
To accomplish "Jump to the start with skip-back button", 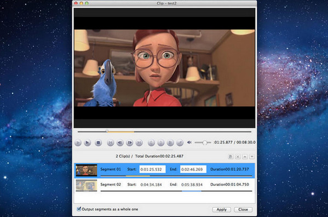I will pyautogui.click(x=111, y=143).
